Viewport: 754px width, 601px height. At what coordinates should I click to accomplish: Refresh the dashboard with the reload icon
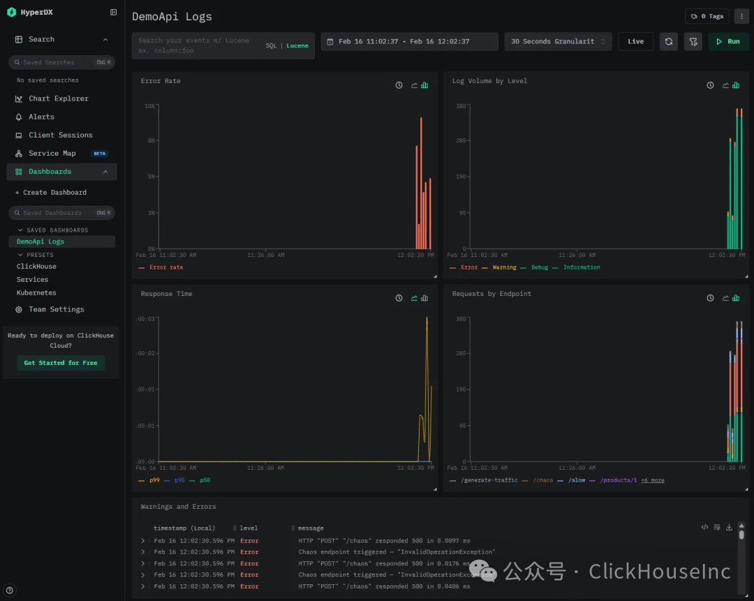(668, 41)
